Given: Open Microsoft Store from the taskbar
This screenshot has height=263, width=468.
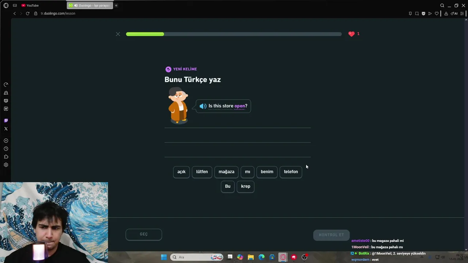Looking at the screenshot, I should click(272, 257).
